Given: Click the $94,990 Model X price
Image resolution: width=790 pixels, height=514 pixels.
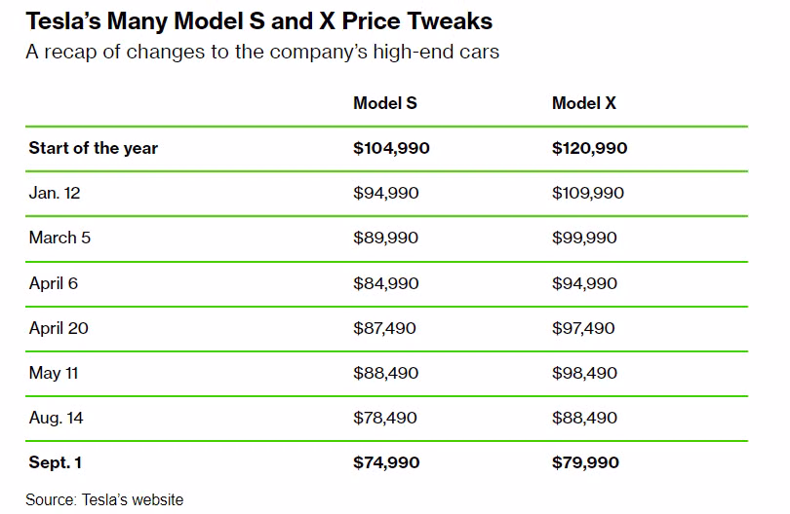Looking at the screenshot, I should coord(584,283).
